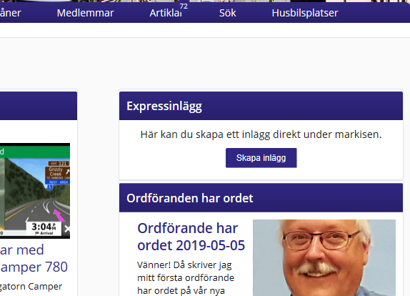Screen dimensions: 410x296
Task: Open Husbilsplatser in the navigation bar
Action: coord(305,13)
